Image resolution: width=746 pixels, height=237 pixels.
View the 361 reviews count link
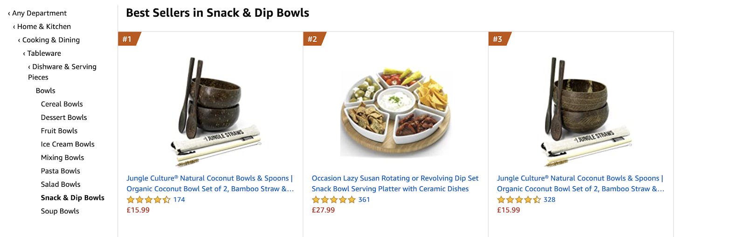point(364,200)
